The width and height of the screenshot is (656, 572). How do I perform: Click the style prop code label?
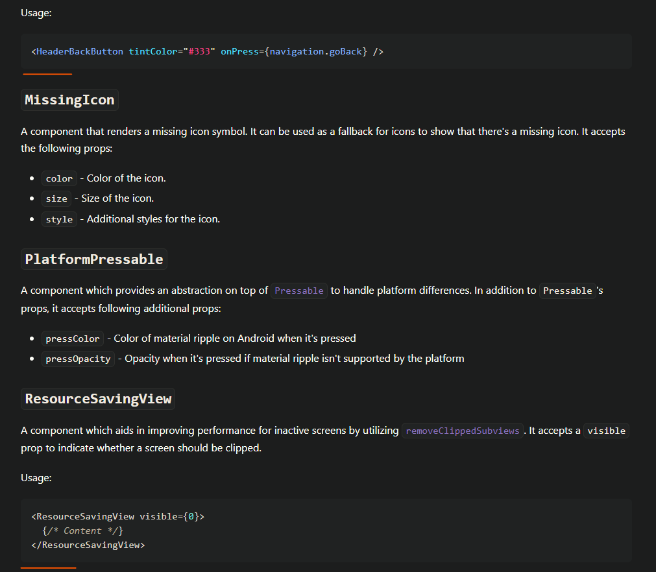tap(60, 219)
